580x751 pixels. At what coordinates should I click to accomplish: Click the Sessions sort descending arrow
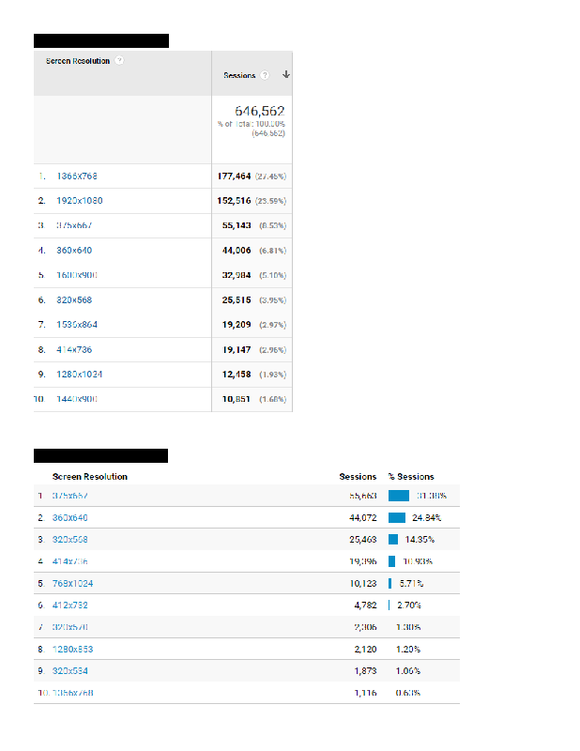click(x=286, y=74)
